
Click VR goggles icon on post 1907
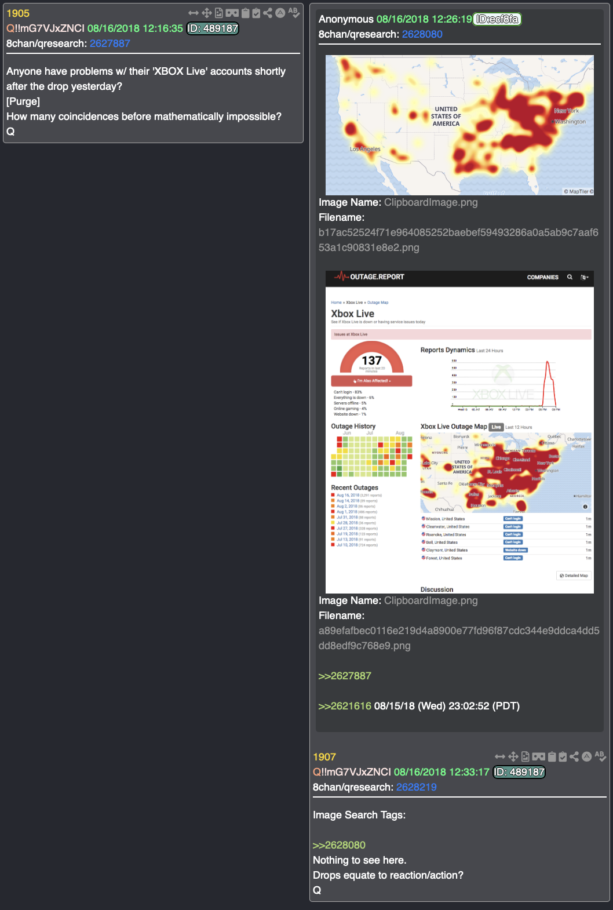point(538,756)
